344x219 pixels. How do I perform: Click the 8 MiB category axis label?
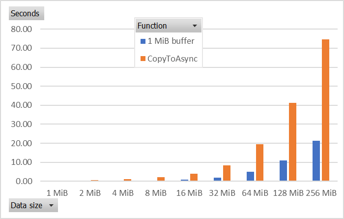point(156,193)
